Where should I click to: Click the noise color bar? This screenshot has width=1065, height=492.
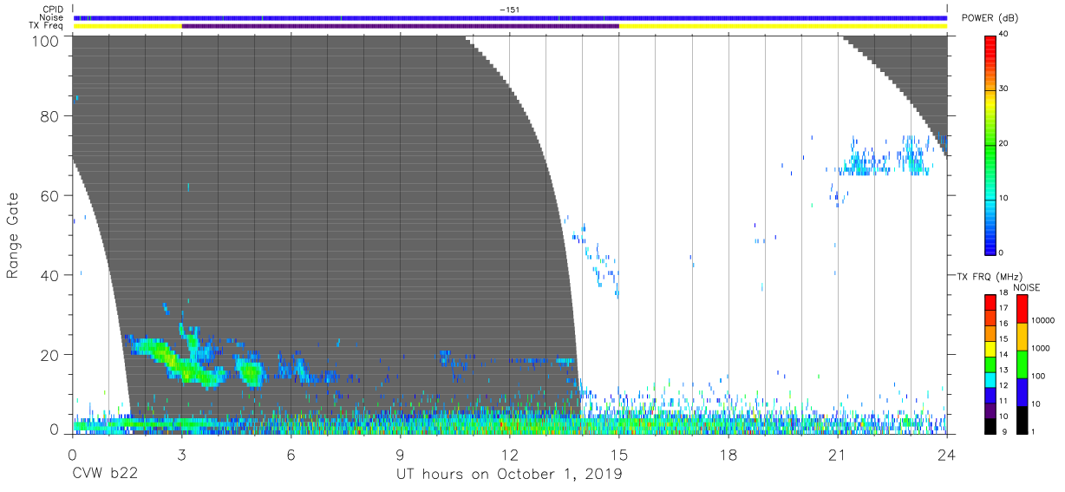point(1023,364)
